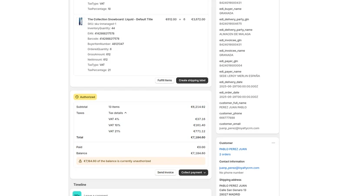
Task: Click the Ma user avatar in Timeline
Action: [77, 194]
